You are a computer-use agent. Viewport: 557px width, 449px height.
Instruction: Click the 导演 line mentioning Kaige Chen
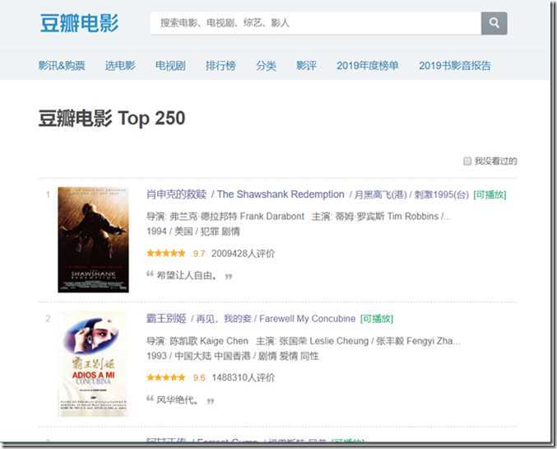304,341
